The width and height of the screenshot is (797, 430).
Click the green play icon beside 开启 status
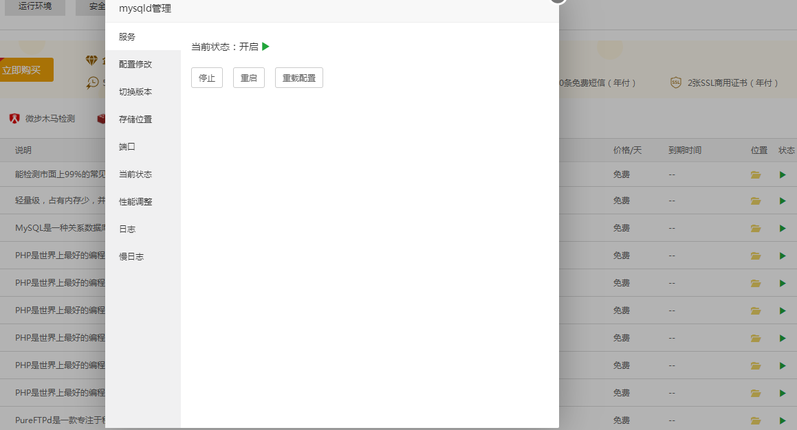point(265,47)
